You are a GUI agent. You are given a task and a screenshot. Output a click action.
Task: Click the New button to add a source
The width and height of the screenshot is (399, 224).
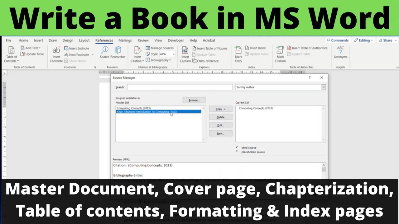coord(221,133)
